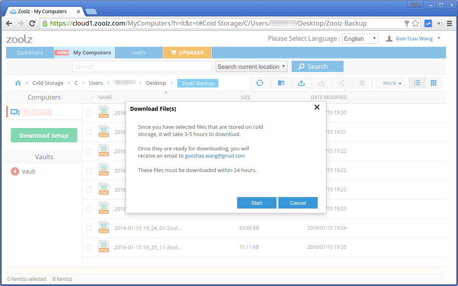Select the 2016-01-15 19_25_11 file checkbox
This screenshot has height=286, width=458.
click(x=88, y=246)
